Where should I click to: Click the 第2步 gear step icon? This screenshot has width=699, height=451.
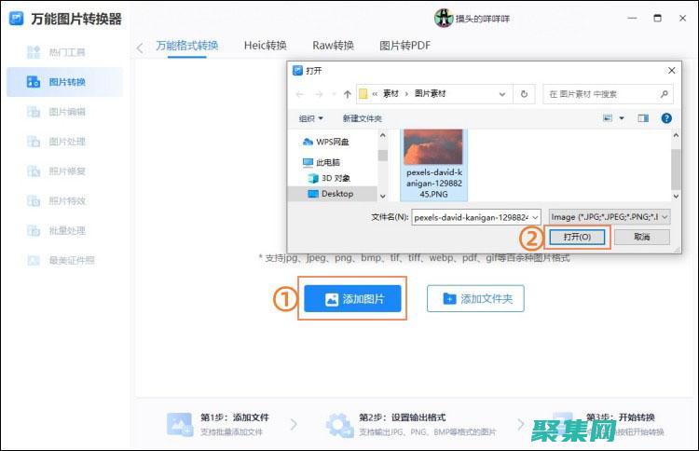click(x=339, y=425)
